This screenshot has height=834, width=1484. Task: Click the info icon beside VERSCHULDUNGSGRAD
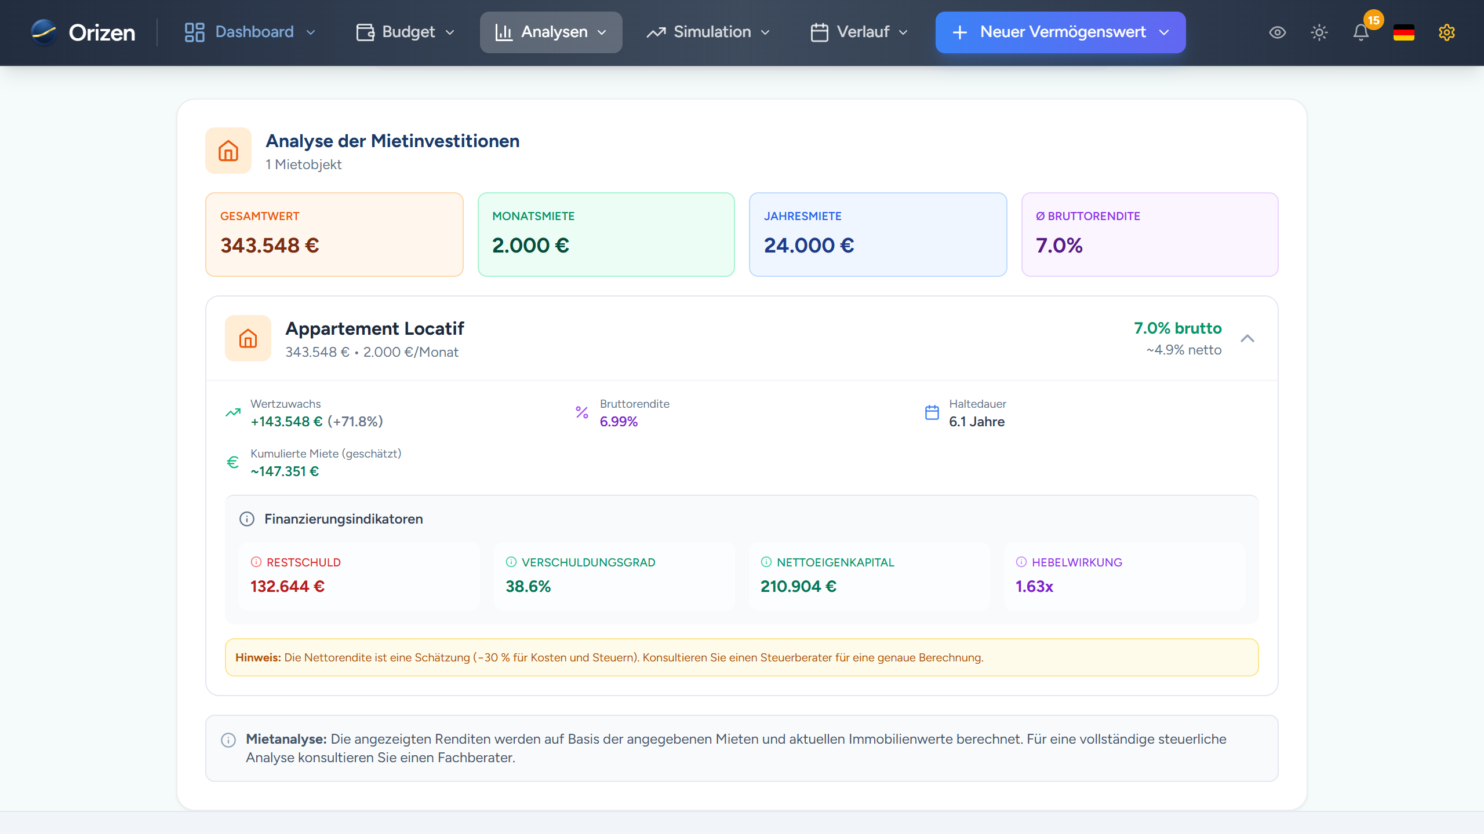point(510,561)
